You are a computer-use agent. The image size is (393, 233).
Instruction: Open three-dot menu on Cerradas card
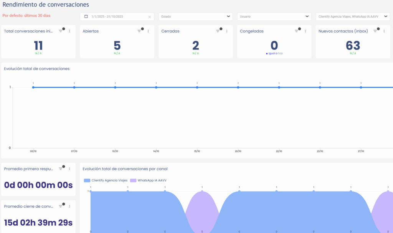coord(227,31)
